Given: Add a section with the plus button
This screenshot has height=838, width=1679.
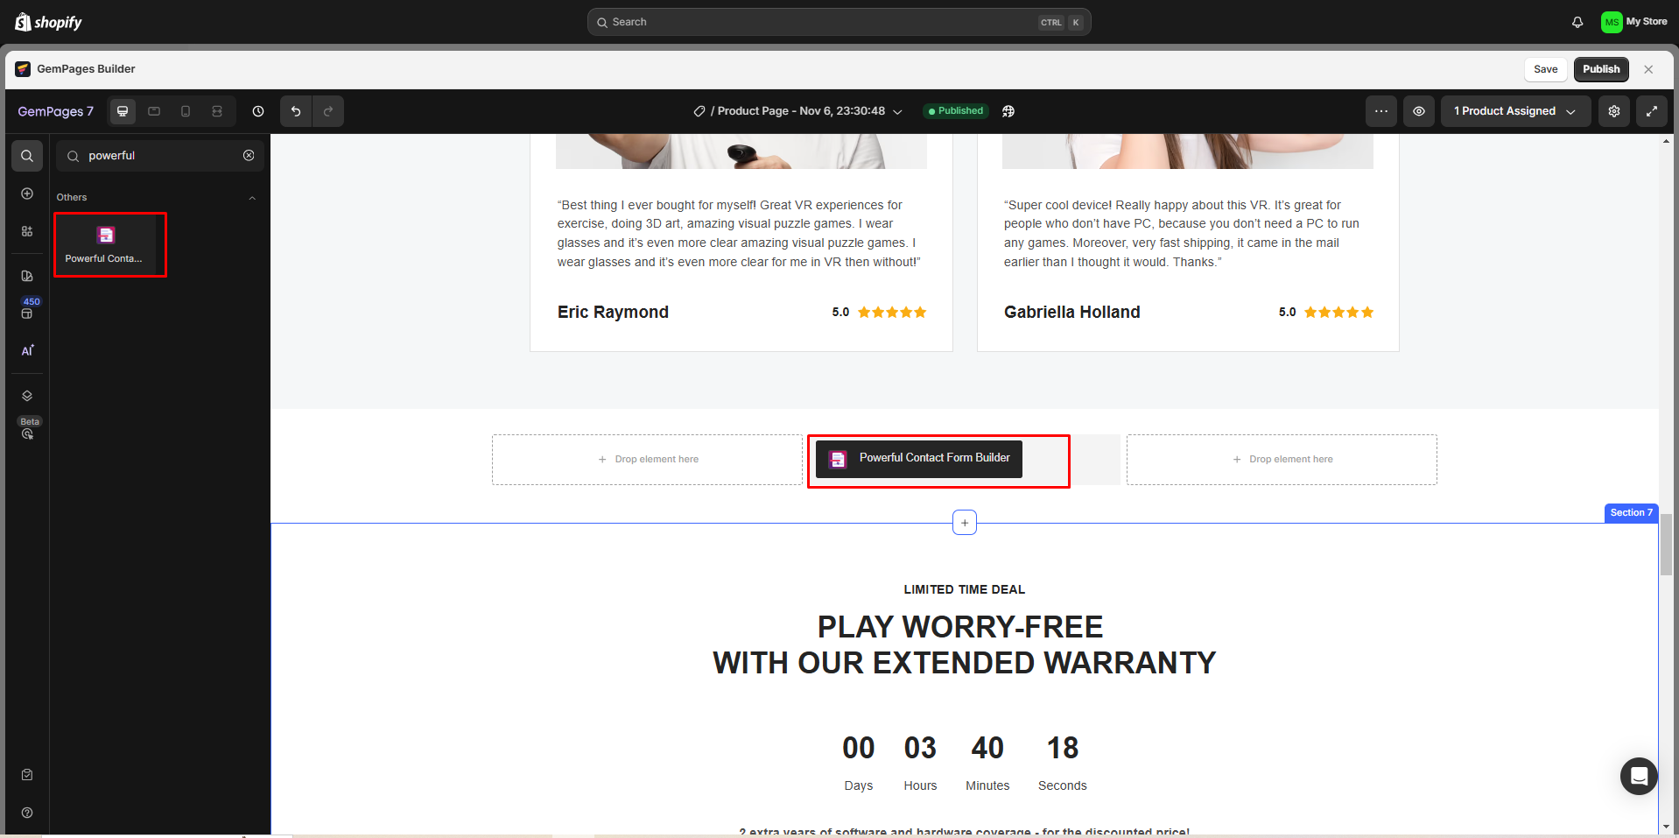Looking at the screenshot, I should (x=965, y=523).
